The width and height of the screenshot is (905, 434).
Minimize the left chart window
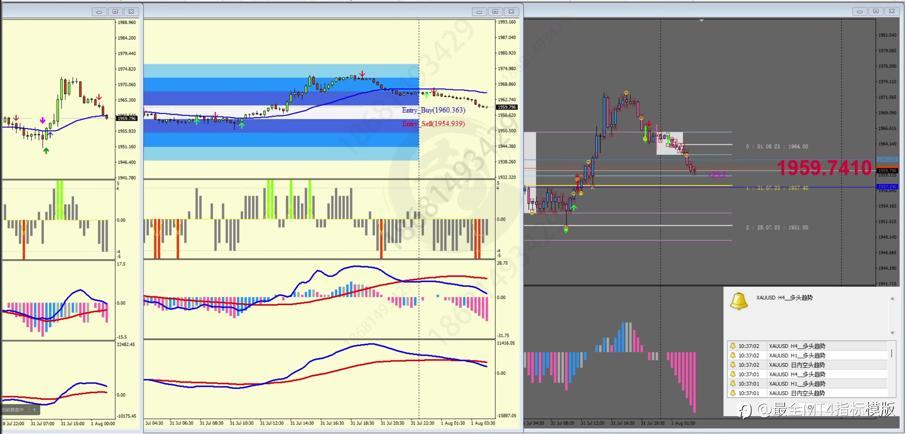point(99,12)
